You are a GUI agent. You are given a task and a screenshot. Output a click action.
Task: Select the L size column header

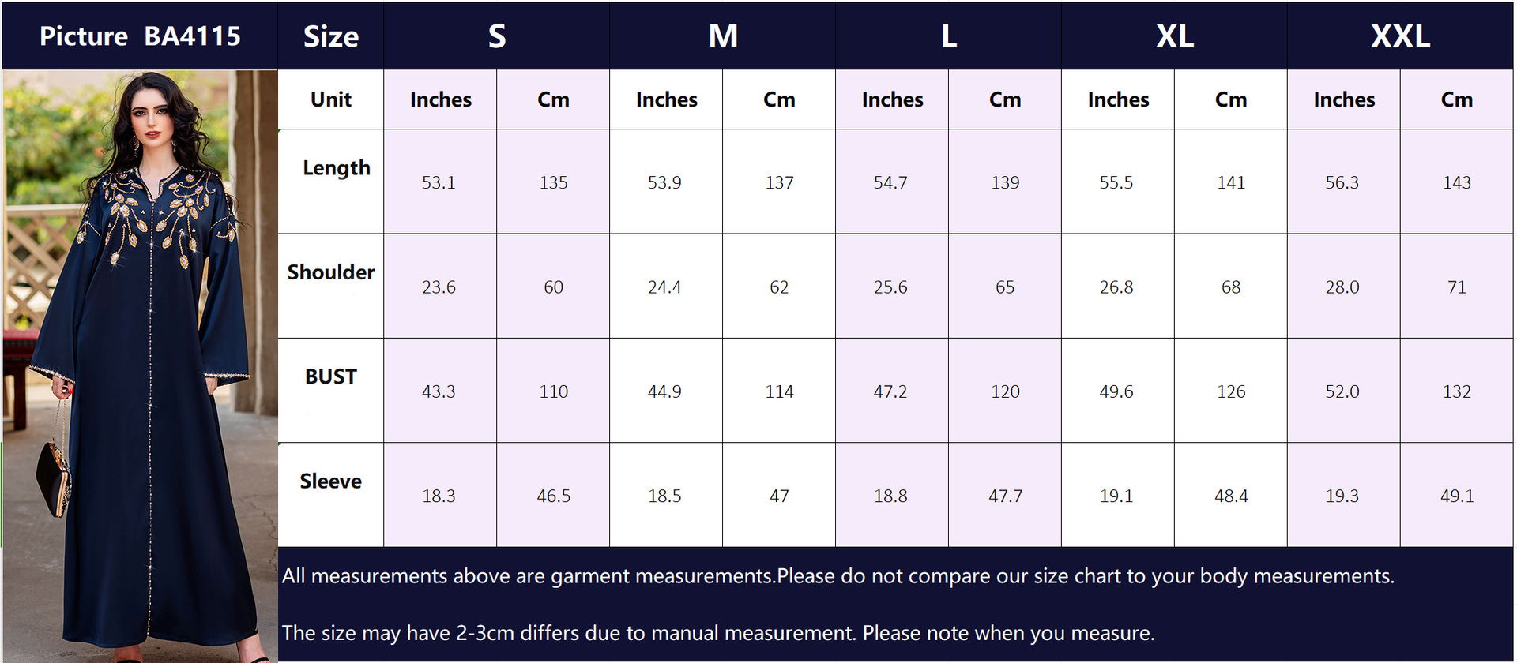coord(948,36)
